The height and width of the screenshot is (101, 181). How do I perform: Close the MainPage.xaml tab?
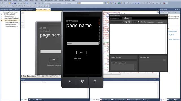coord(49,10)
